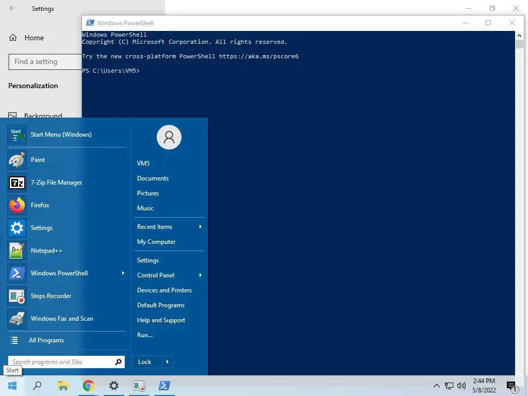Screen dimensions: 528x396
Task: Click the PS C:\Users\VM5> prompt line
Action: (110, 71)
